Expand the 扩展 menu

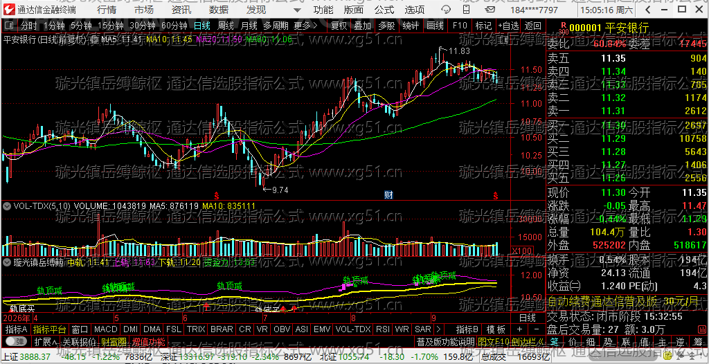[46, 341]
